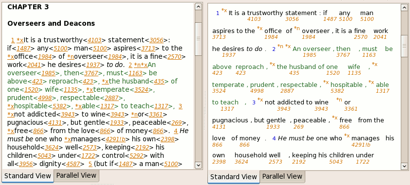Switch to Parallel View tab in left pane
The height and width of the screenshot is (185, 410).
(x=76, y=176)
